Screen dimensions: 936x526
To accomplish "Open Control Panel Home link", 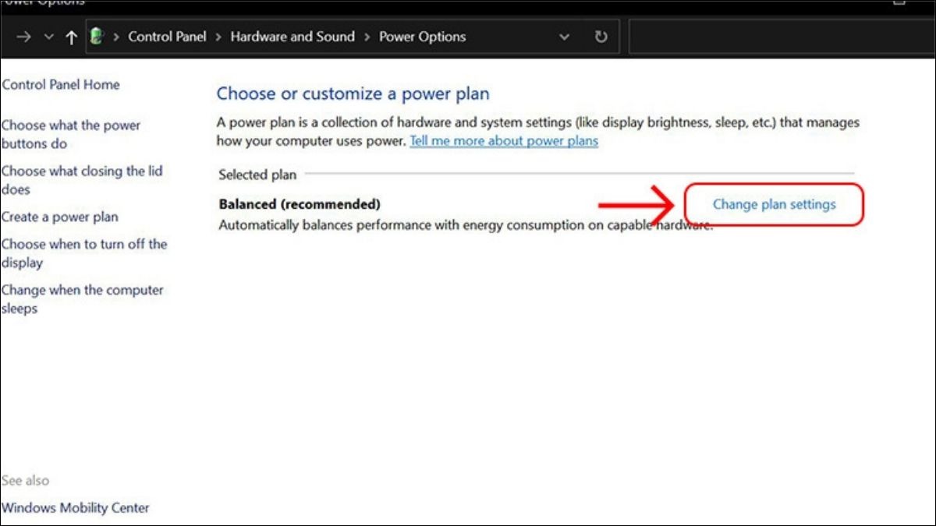I will coord(60,84).
